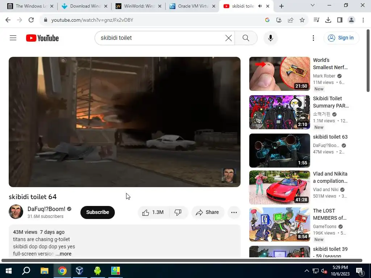371x278 pixels.
Task: Open Vlad and Nikita compilation thumbnail
Action: click(x=279, y=187)
